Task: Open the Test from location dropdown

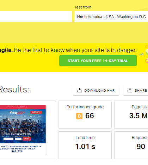Action: [x=111, y=17]
